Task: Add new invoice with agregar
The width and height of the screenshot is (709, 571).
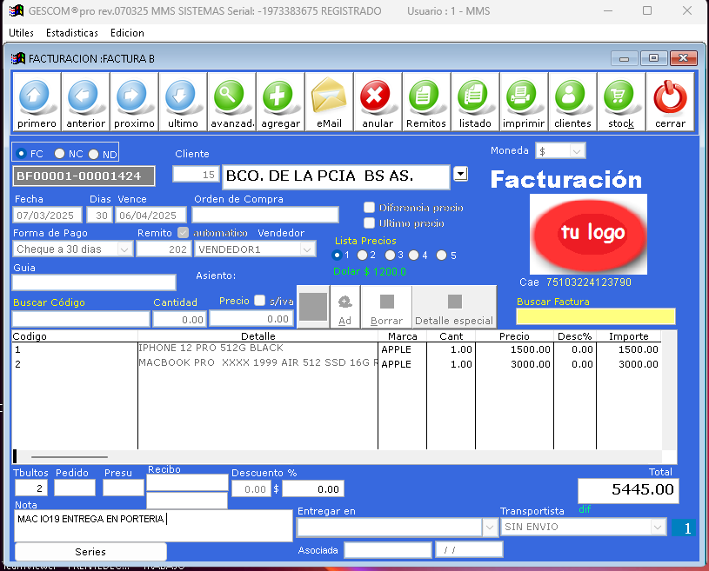Action: click(281, 102)
